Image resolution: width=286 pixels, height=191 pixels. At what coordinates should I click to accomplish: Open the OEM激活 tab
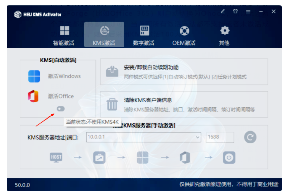pos(184,34)
